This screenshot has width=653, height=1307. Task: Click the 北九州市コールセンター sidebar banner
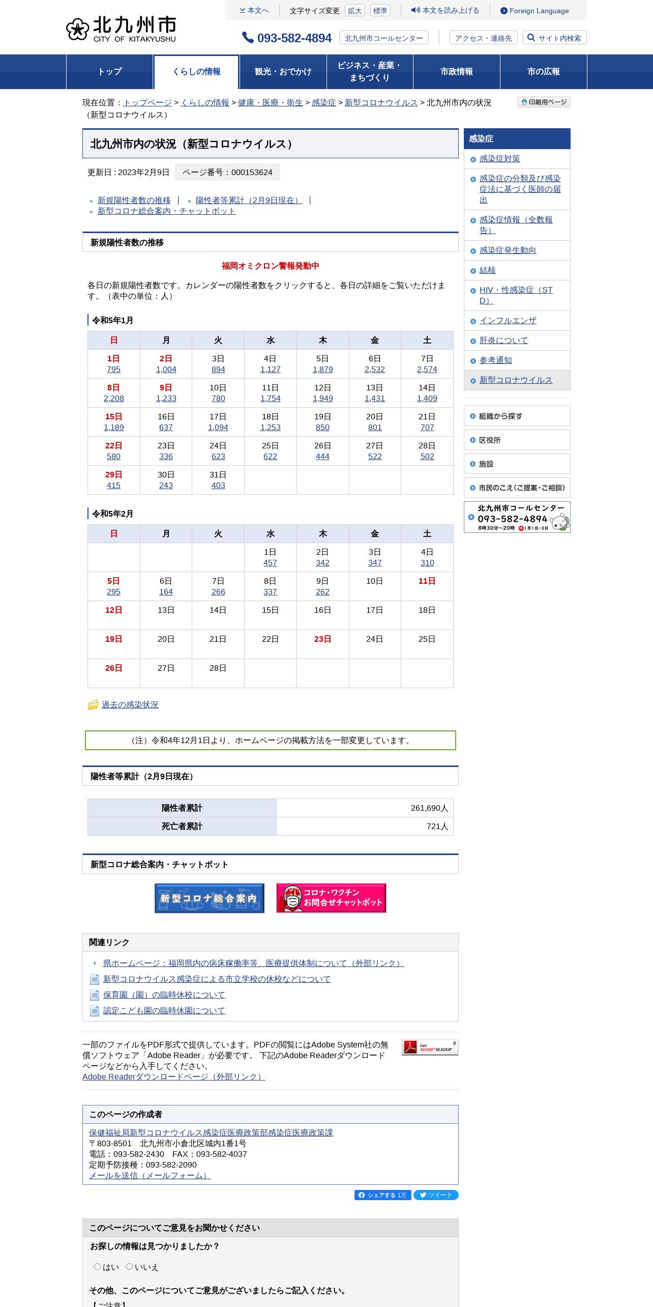[517, 517]
